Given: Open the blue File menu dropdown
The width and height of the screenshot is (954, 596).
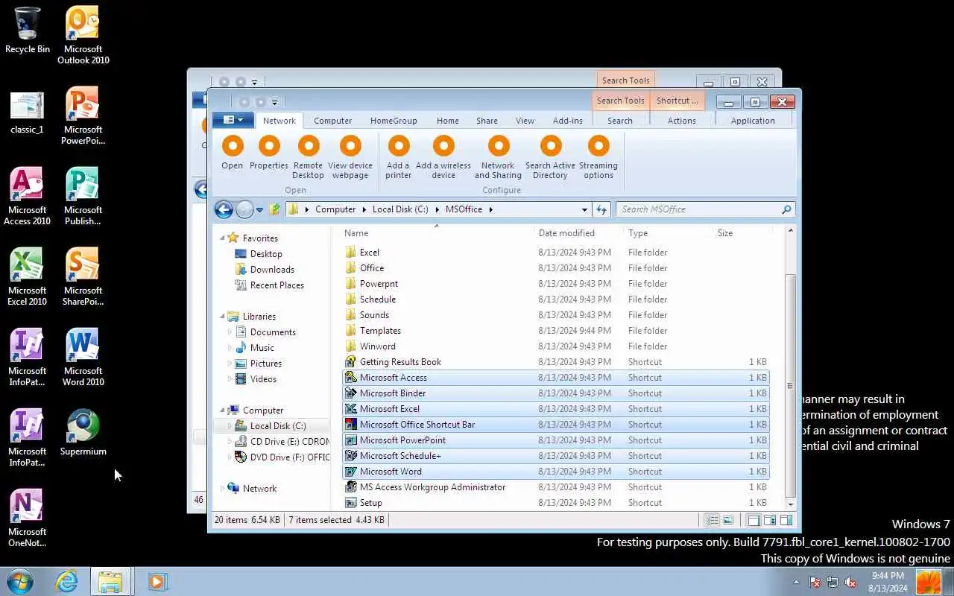Looking at the screenshot, I should [233, 120].
